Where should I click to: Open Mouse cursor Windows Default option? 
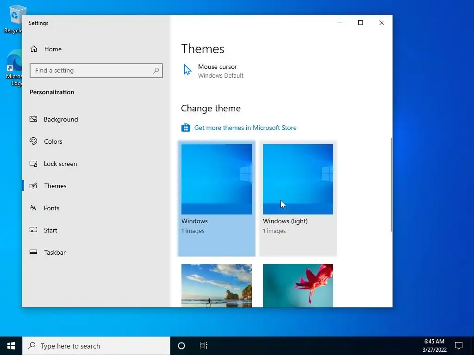tap(213, 71)
